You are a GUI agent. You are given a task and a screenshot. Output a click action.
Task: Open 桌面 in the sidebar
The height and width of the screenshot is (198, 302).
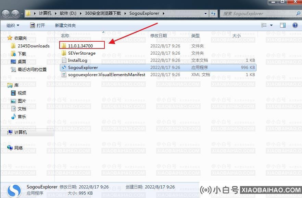point(22,62)
